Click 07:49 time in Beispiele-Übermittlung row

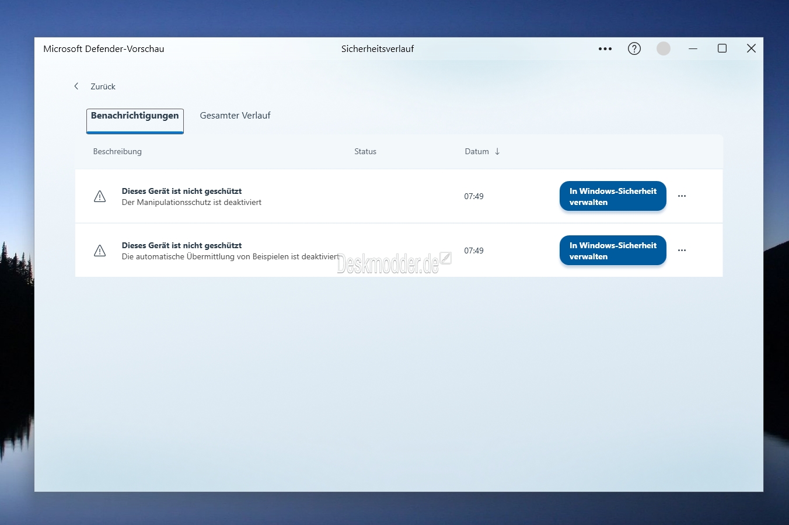[474, 251]
